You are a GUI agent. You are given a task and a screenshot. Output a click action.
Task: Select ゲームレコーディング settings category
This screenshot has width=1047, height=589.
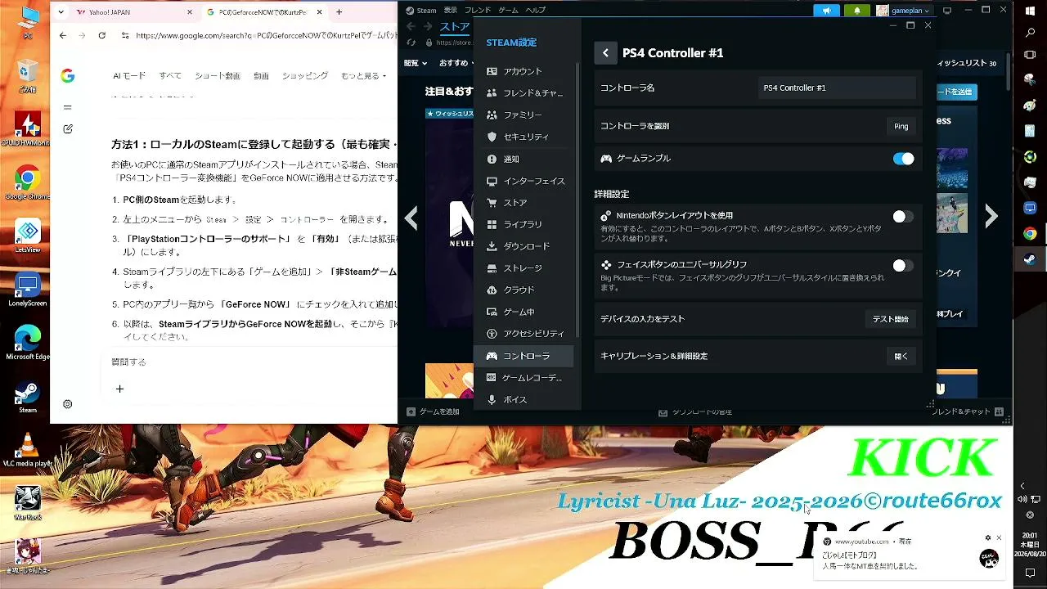[x=523, y=378]
